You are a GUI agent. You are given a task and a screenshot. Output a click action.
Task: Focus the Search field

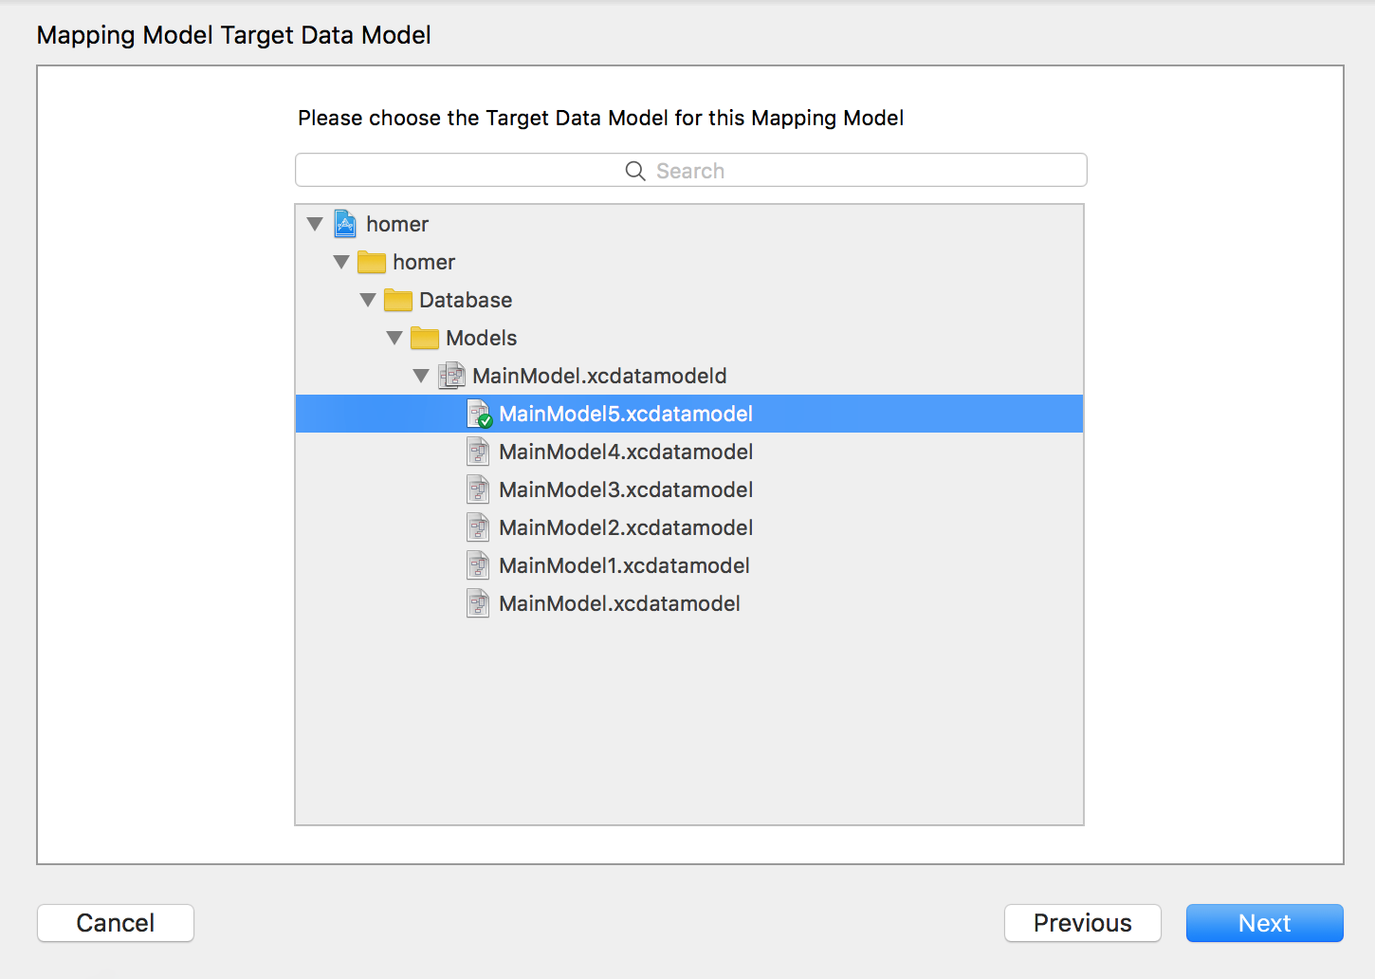[x=690, y=171]
